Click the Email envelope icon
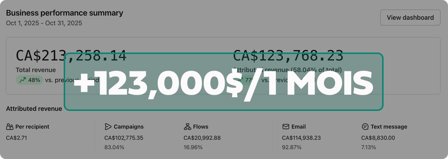448x159 pixels. [x=286, y=127]
